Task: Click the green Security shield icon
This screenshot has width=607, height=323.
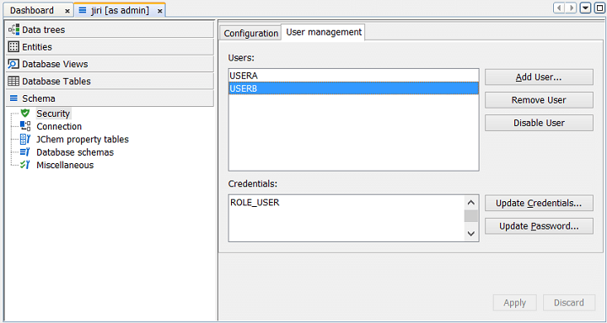Action: [25, 114]
